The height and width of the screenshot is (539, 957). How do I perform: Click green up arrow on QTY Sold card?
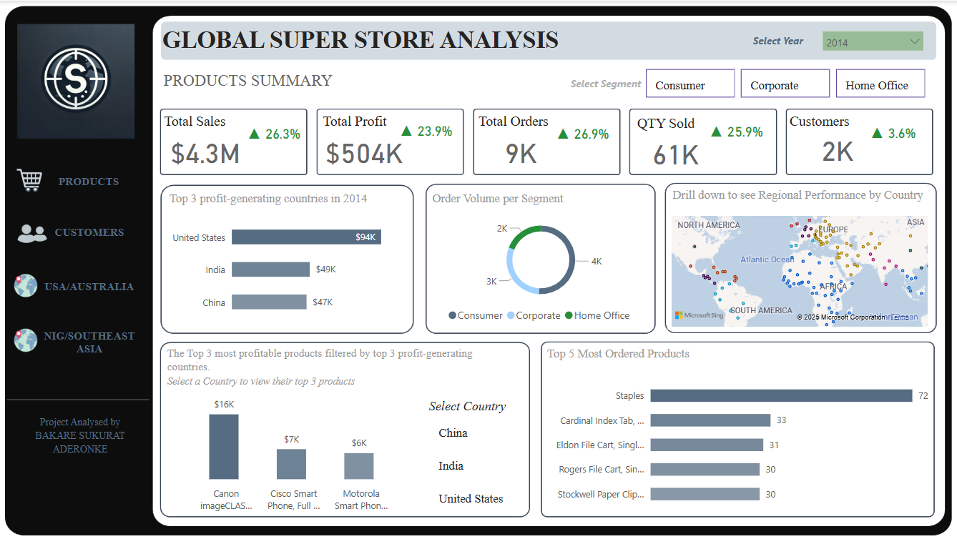click(716, 132)
